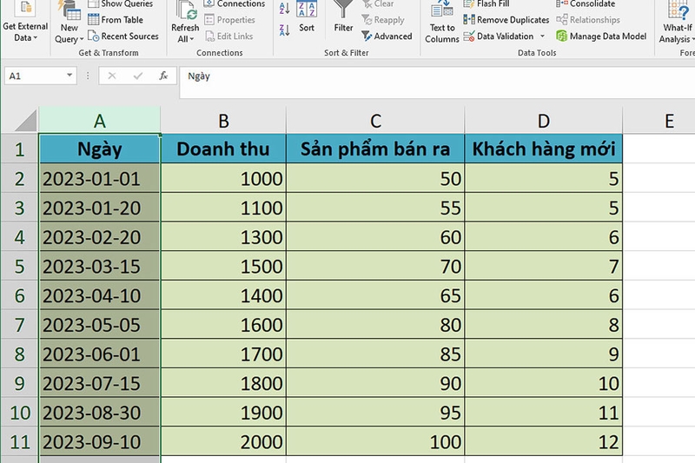695x463 pixels.
Task: Select row 5 header
Action: tap(19, 267)
